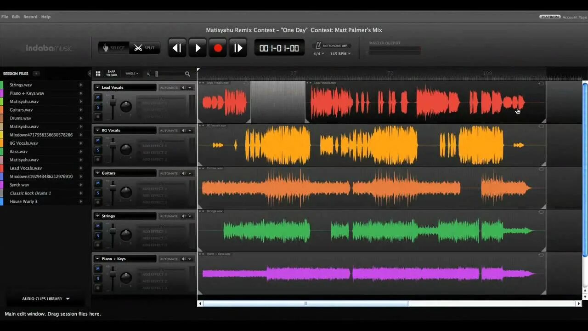The width and height of the screenshot is (588, 331).
Task: Open the volume automation dropdown on Lead Vocals
Action: pos(187,87)
